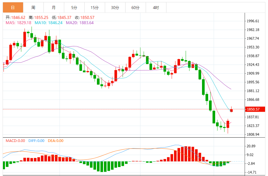Open the 15分 timeframe tab
This screenshot has height=176, width=268.
(x=95, y=8)
